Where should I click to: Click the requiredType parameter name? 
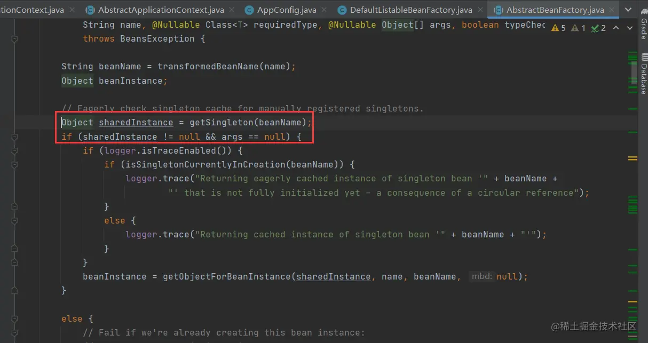pos(285,25)
